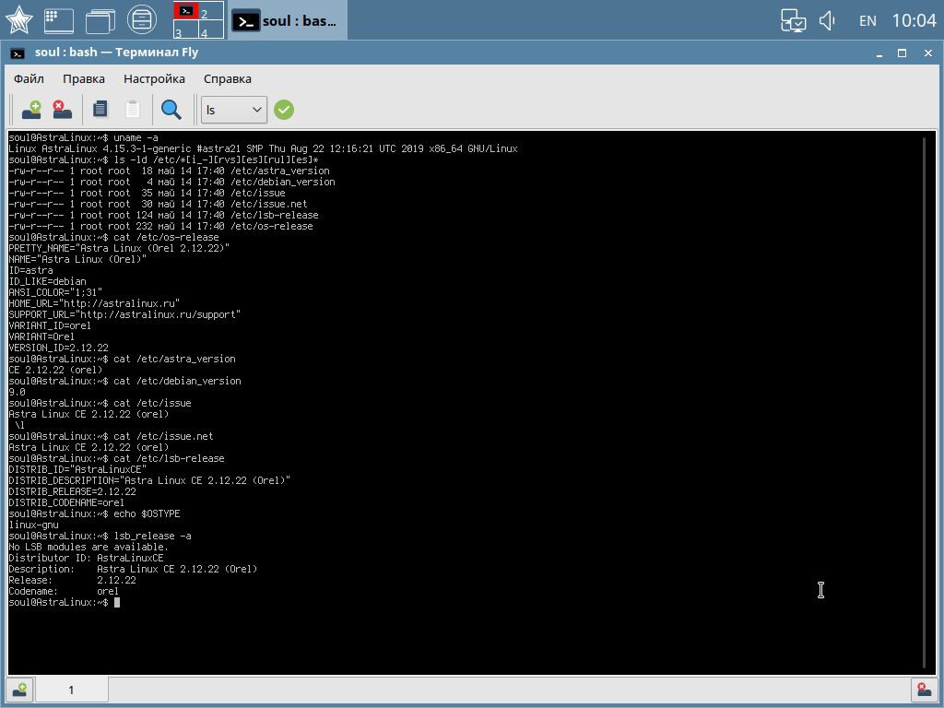Add a new terminal tab from toolbar

31,110
